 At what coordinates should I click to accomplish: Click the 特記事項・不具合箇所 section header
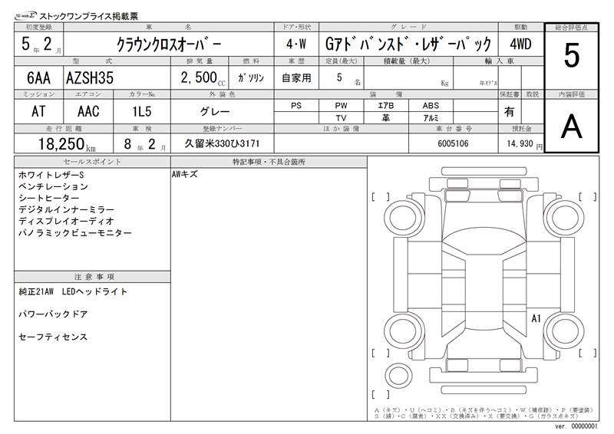(x=269, y=162)
